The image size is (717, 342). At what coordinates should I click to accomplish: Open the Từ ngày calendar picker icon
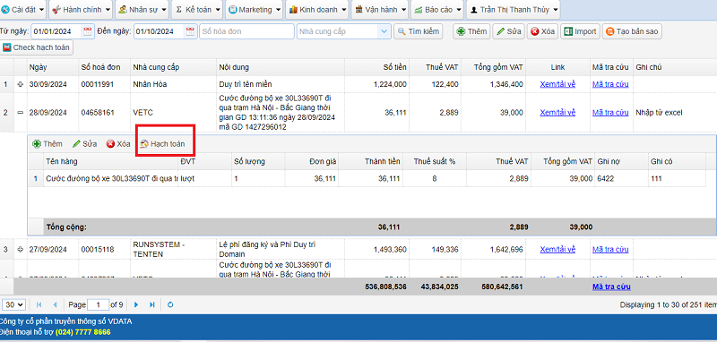click(87, 31)
